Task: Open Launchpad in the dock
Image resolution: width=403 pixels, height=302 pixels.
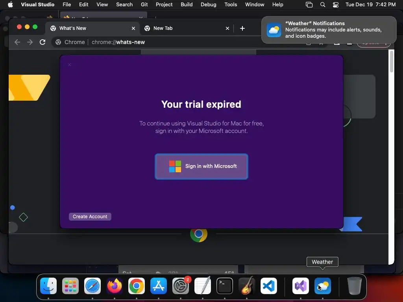Action: point(70,286)
